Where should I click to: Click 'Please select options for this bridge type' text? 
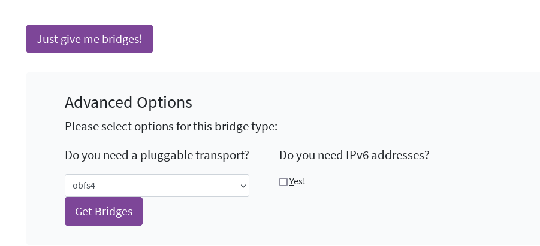(171, 127)
